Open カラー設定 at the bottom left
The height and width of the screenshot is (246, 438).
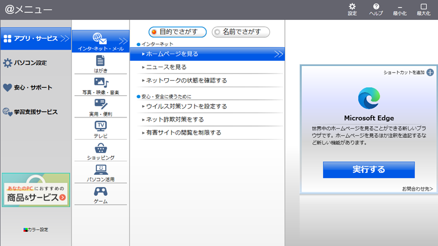coord(36,230)
